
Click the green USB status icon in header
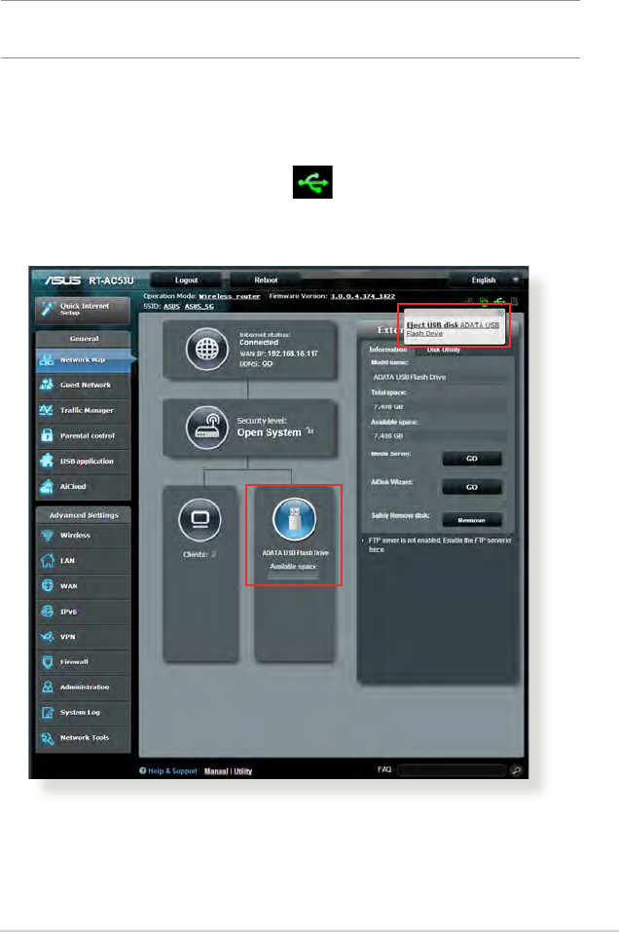[499, 302]
